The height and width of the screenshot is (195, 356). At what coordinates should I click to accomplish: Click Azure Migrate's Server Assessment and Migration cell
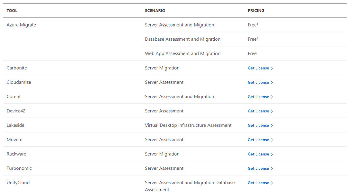pyautogui.click(x=179, y=25)
